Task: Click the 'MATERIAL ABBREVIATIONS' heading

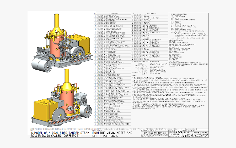Action: click(x=179, y=14)
